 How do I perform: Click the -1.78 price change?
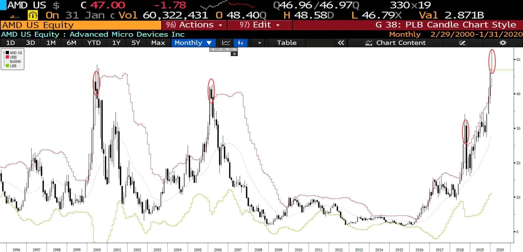pyautogui.click(x=170, y=5)
